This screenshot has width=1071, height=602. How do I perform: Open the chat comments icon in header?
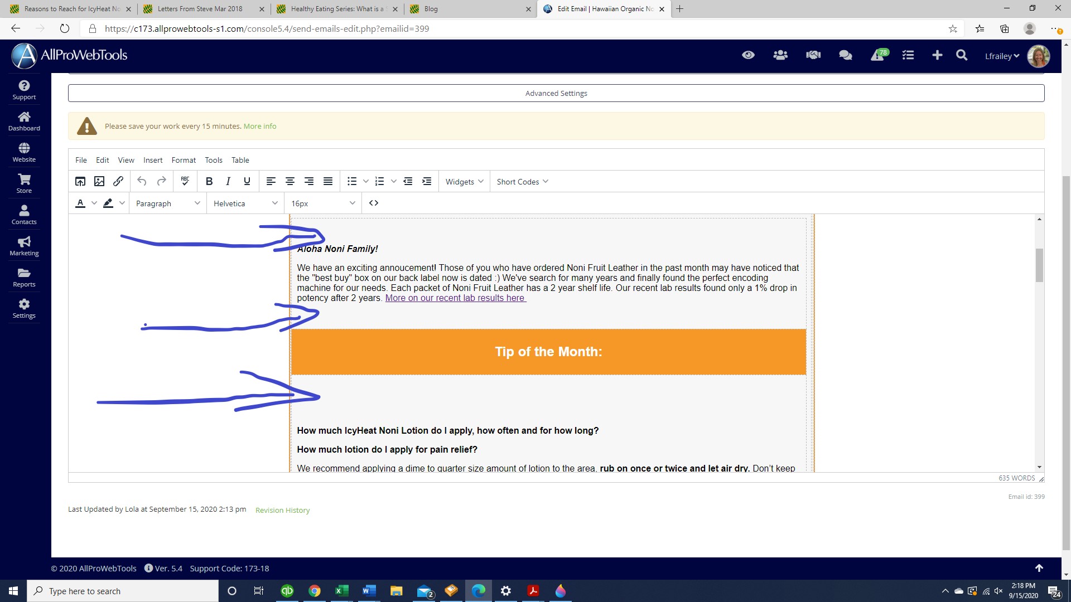(846, 55)
